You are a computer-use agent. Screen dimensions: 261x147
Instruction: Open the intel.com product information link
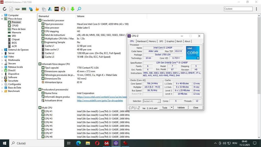tap(102, 97)
